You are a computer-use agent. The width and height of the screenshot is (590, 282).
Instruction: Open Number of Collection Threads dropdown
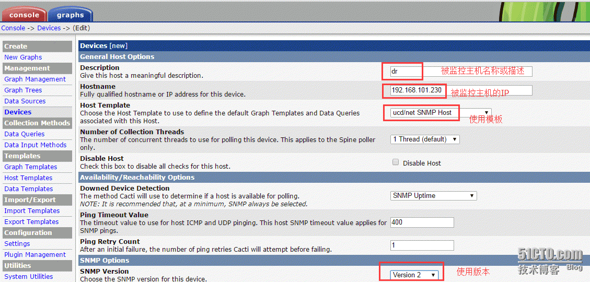(425, 139)
